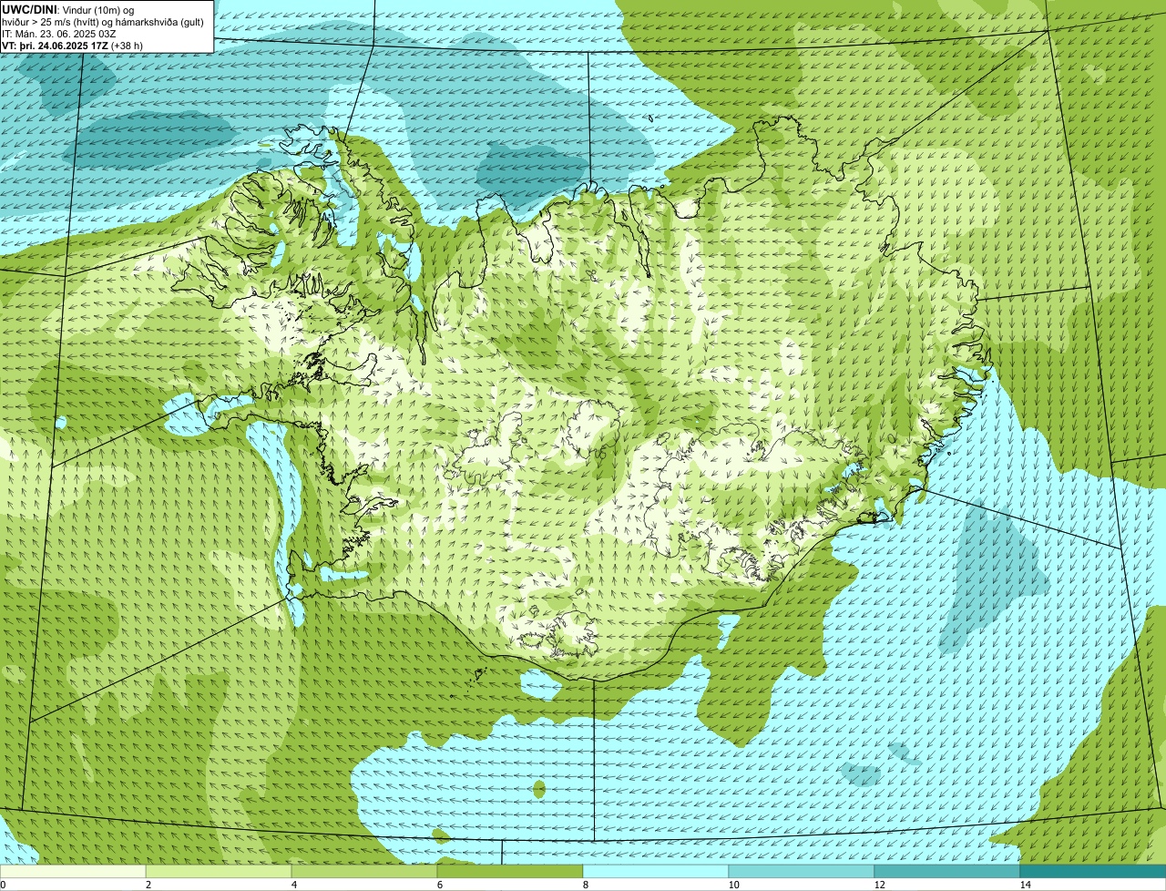Click the scale label "0"
This screenshot has width=1166, height=891.
[3, 885]
